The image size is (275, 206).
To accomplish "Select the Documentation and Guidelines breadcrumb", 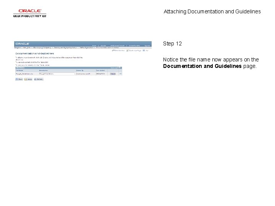I will [x=107, y=48].
